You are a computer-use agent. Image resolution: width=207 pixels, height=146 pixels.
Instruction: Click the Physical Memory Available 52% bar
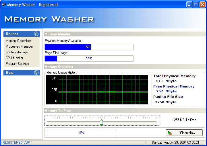click(89, 47)
